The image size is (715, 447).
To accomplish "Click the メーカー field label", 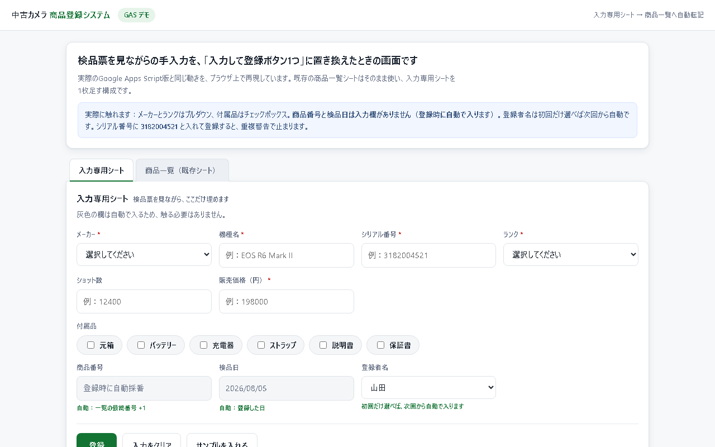I will [x=89, y=234].
